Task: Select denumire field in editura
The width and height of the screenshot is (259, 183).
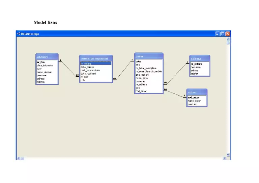Action: coord(200,67)
